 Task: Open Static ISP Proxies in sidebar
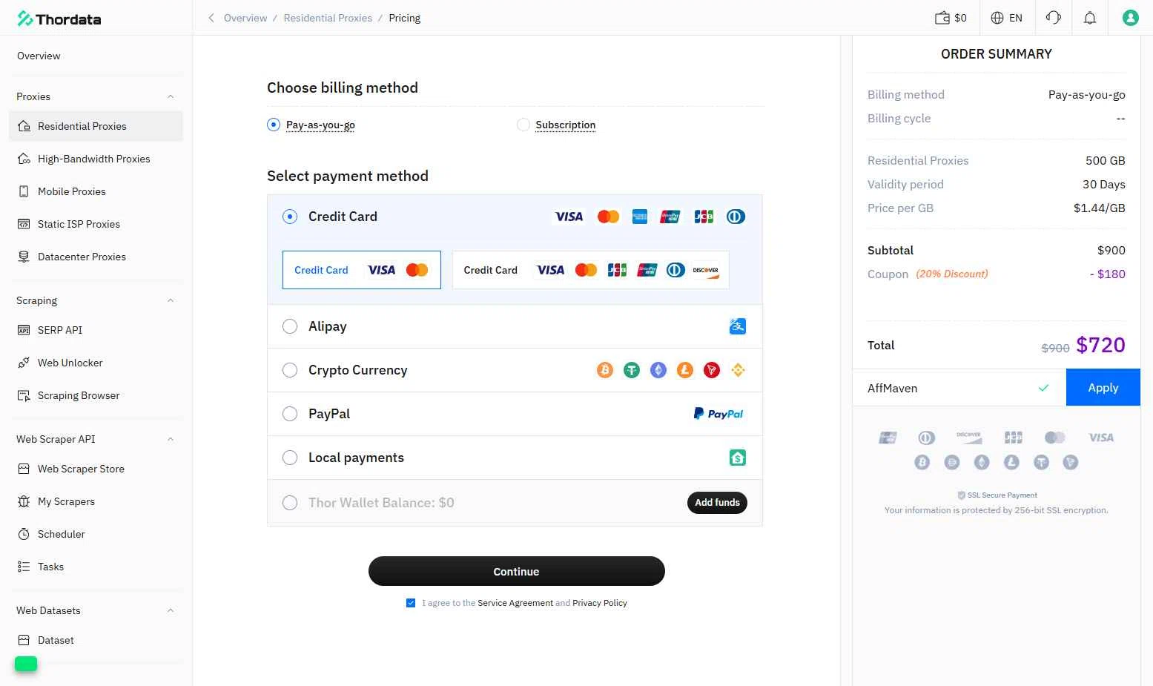click(96, 224)
